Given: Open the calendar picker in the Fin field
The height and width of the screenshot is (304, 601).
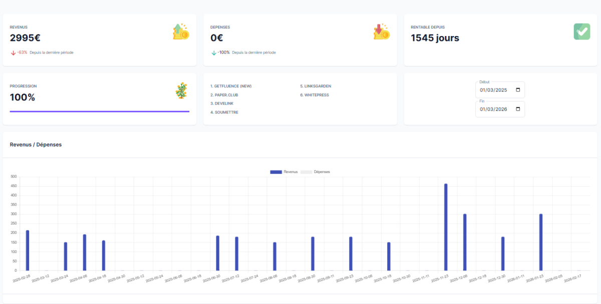Looking at the screenshot, I should pos(518,109).
